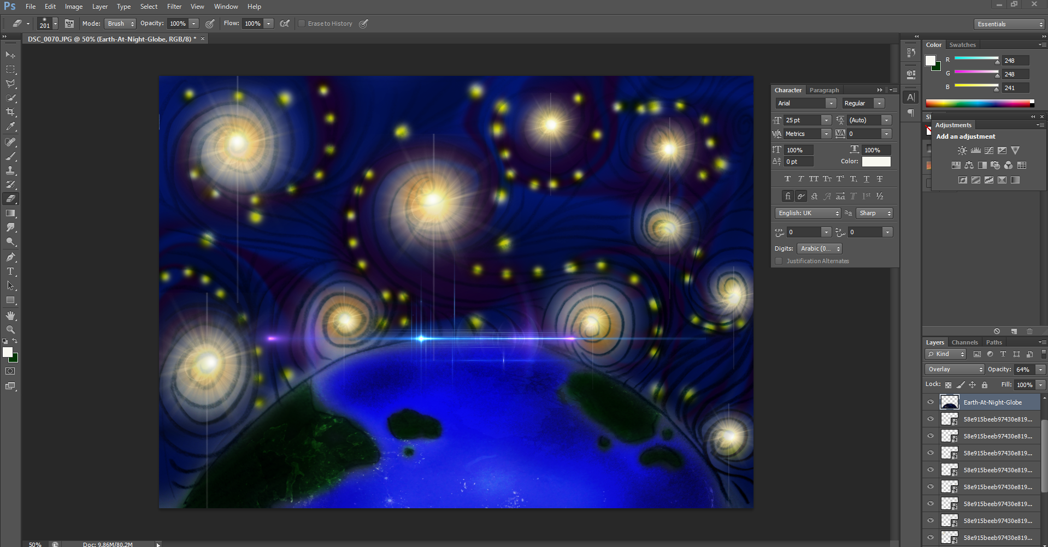
Task: Check the Justification Alternates checkbox
Action: point(779,261)
